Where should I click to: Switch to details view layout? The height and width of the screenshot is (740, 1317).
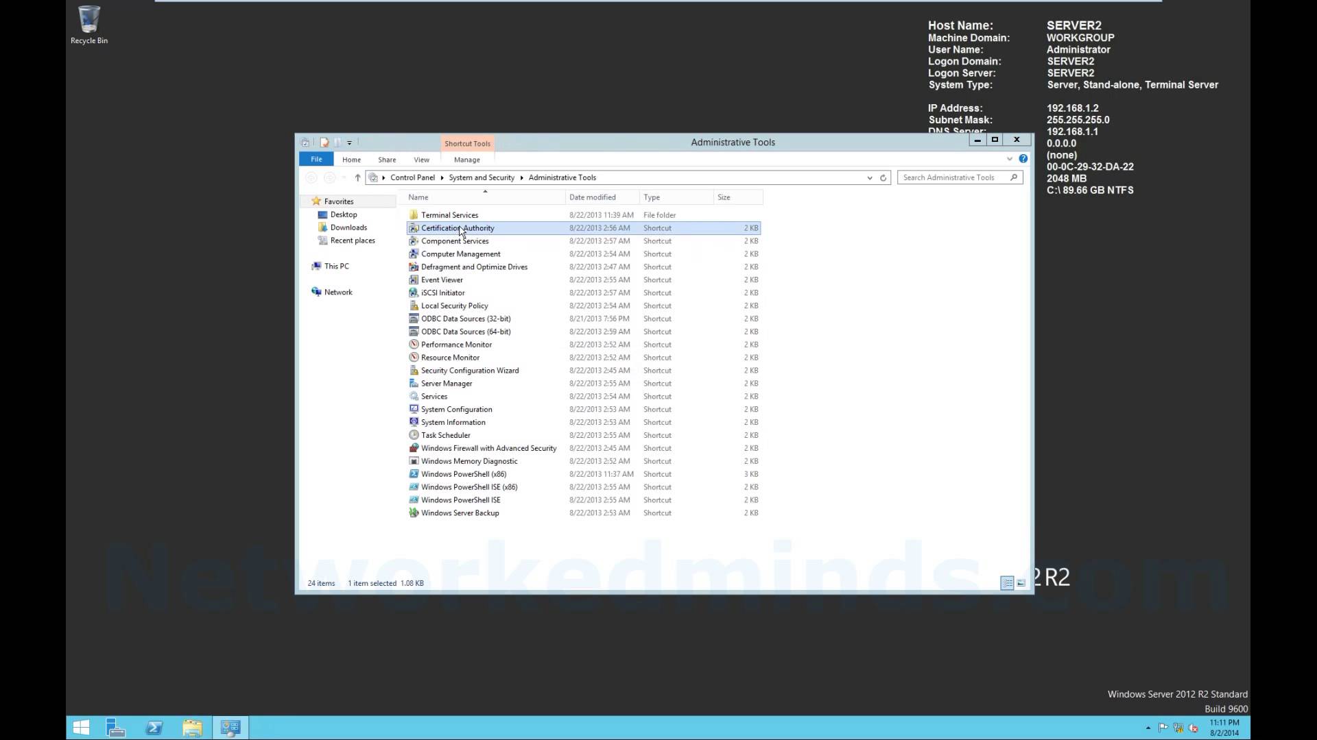tap(1007, 583)
